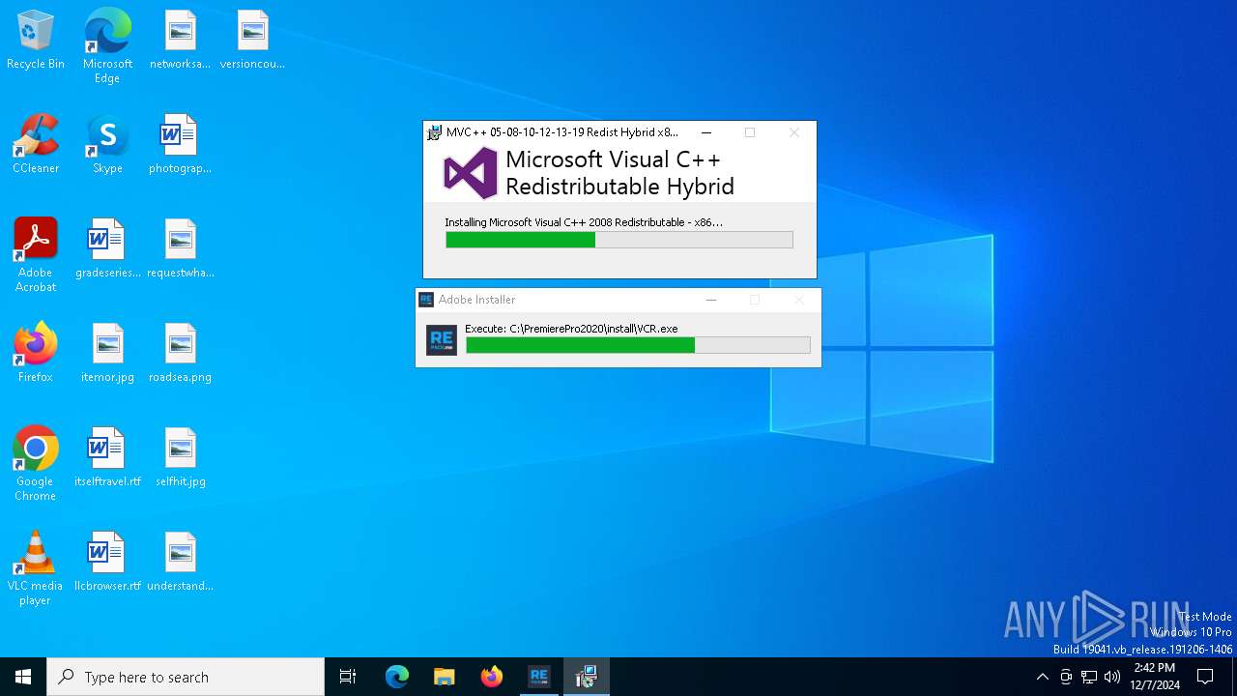Viewport: 1237px width, 696px height.
Task: Open the VLC media player shortcut
Action: 36,568
